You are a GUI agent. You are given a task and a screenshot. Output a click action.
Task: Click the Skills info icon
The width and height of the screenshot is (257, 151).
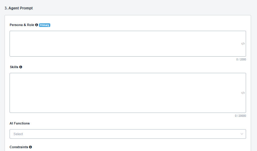(x=21, y=67)
